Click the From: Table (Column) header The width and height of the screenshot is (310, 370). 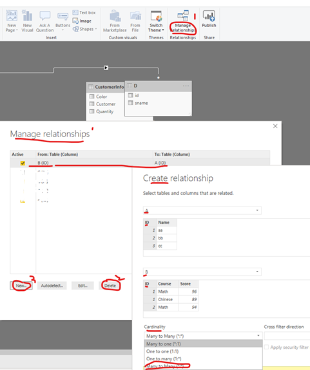(x=95, y=154)
